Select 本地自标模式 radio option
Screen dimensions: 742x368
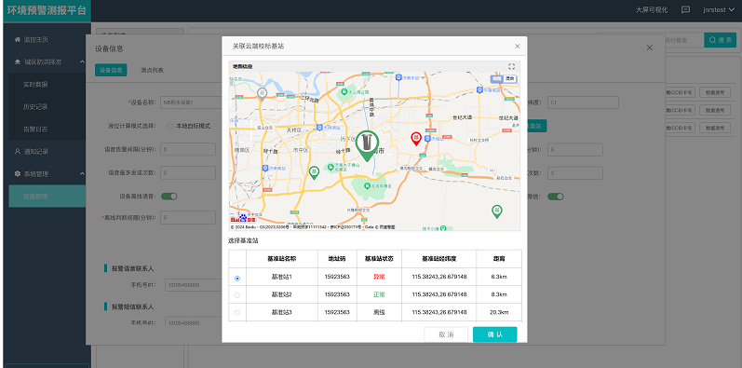tap(169, 126)
